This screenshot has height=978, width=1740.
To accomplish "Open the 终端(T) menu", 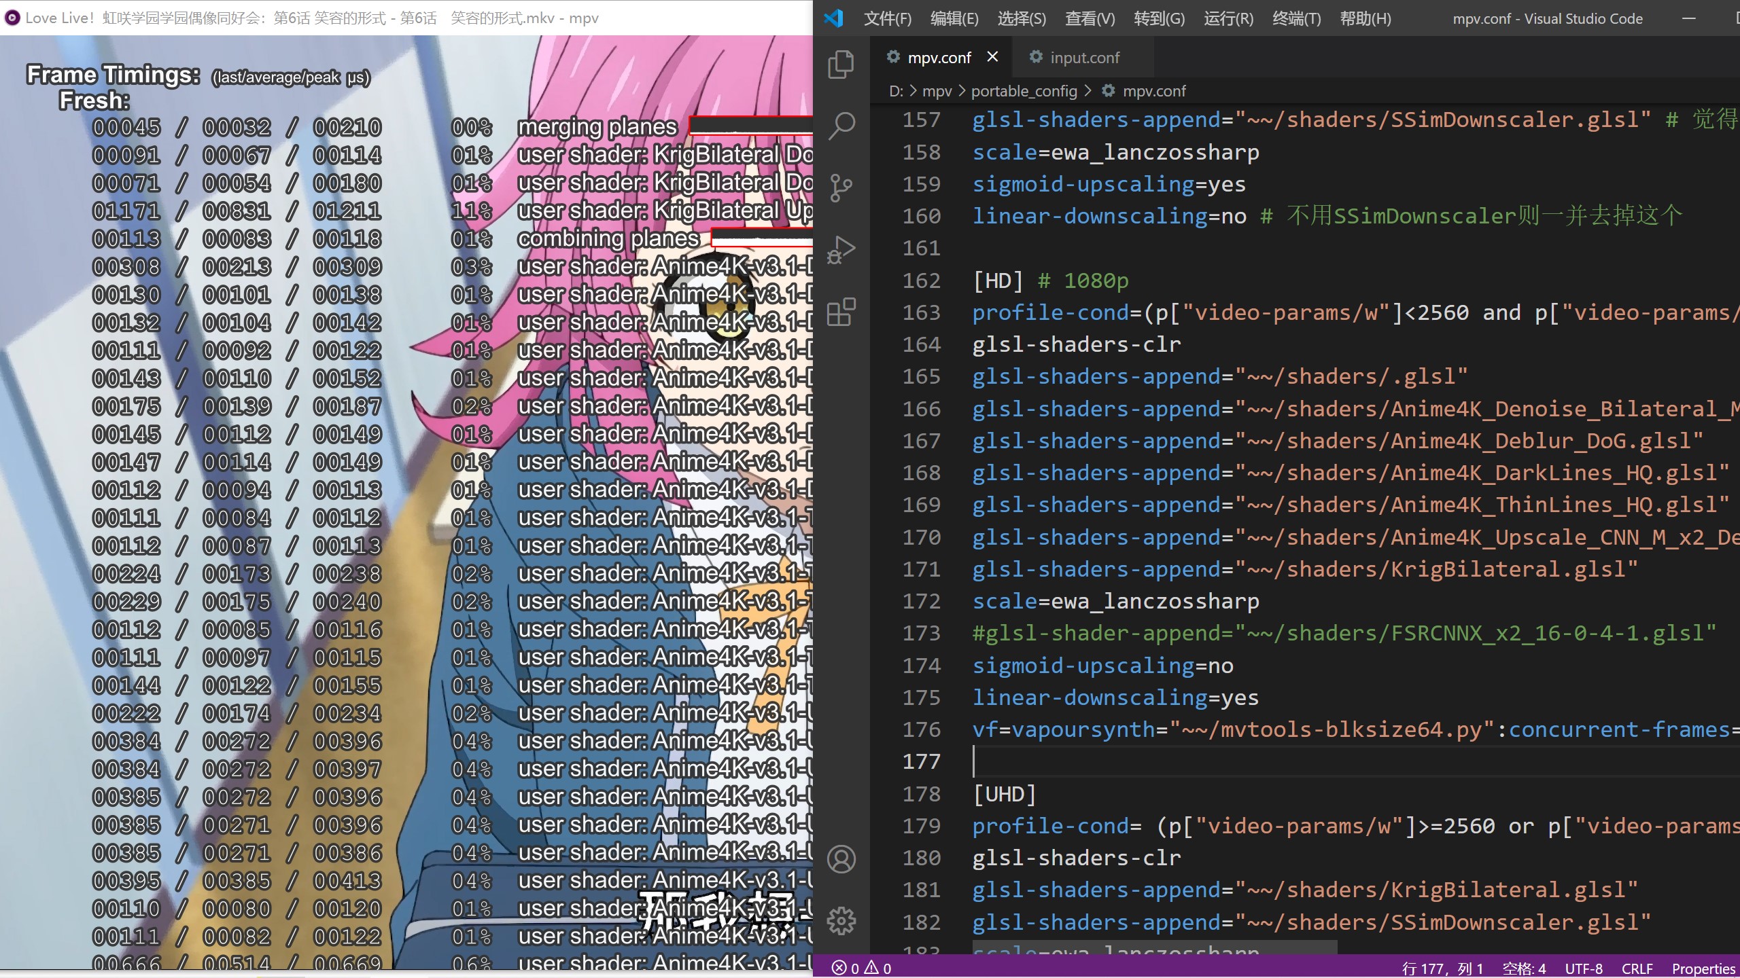I will click(1296, 18).
